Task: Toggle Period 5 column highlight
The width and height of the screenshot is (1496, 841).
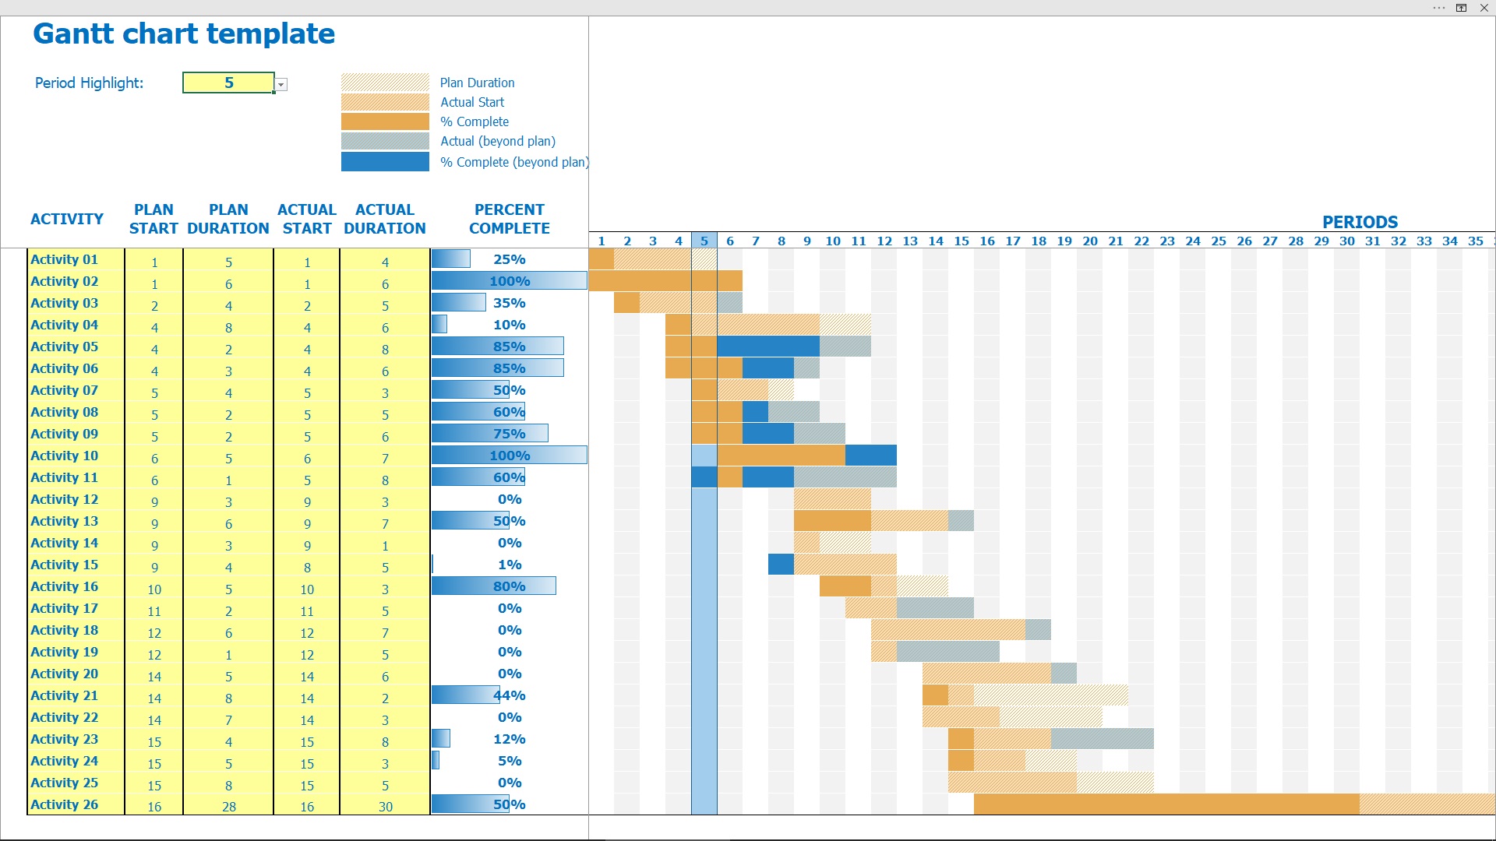Action: [704, 238]
